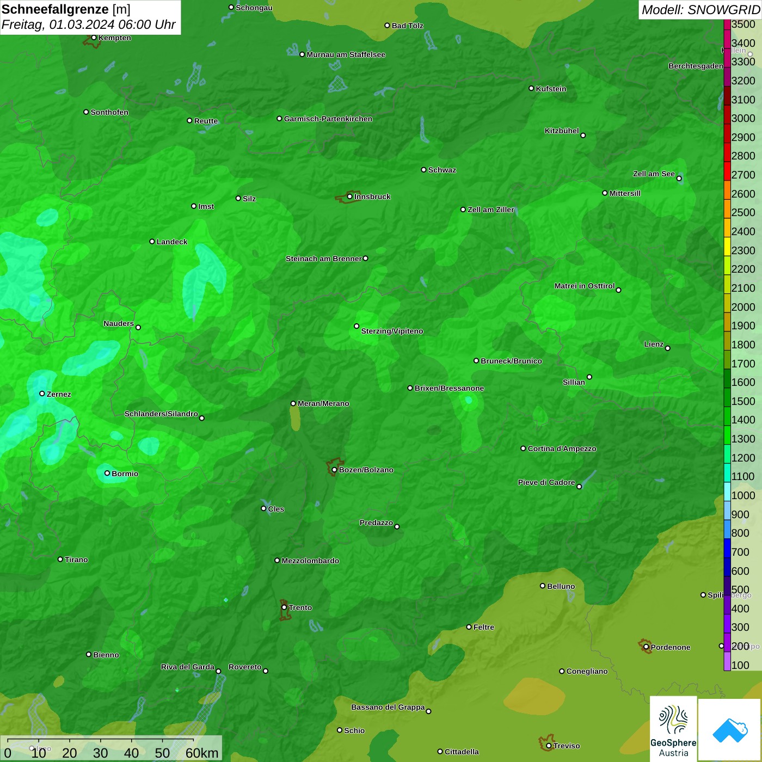Click the Schneefallgrenze [m] title
Image resolution: width=762 pixels, height=762 pixels.
pos(66,10)
